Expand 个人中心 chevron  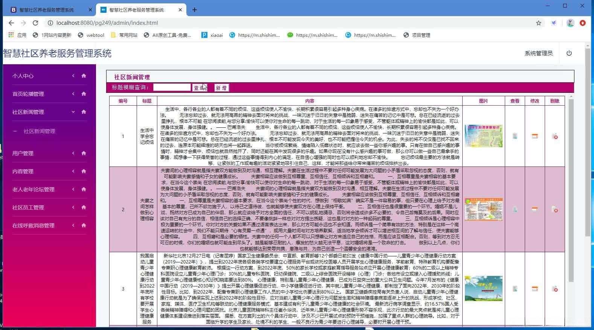tap(73, 76)
